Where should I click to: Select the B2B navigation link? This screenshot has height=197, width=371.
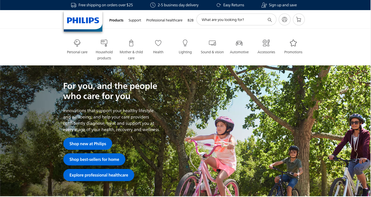[190, 20]
